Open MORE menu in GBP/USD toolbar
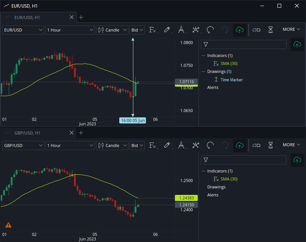 coord(291,145)
